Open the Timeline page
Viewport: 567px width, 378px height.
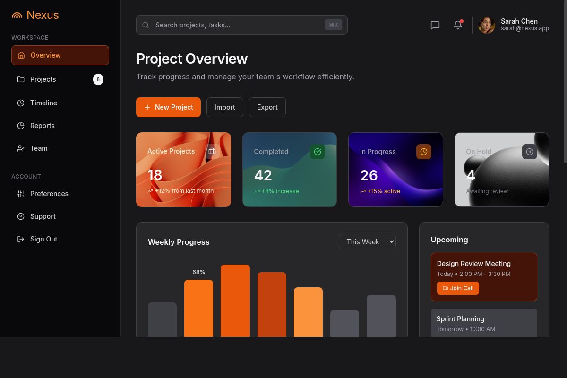(43, 103)
